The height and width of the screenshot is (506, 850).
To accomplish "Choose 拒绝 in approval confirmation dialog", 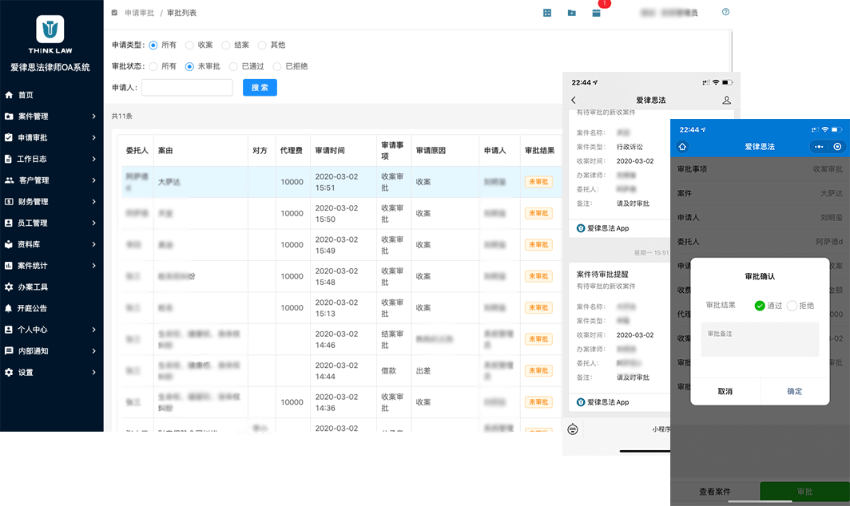I will pyautogui.click(x=792, y=306).
